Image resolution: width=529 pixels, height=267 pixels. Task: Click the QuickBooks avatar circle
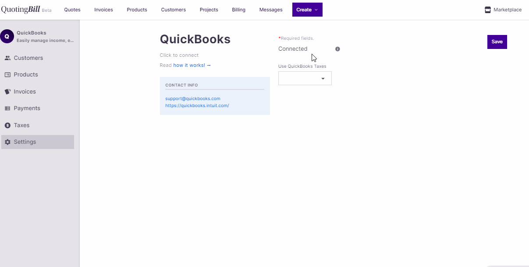tap(7, 36)
